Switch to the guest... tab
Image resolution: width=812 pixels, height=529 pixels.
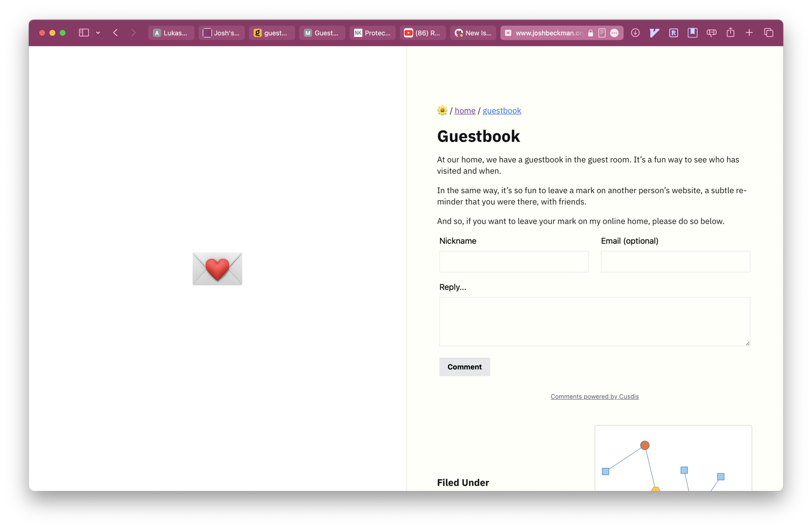coord(272,33)
